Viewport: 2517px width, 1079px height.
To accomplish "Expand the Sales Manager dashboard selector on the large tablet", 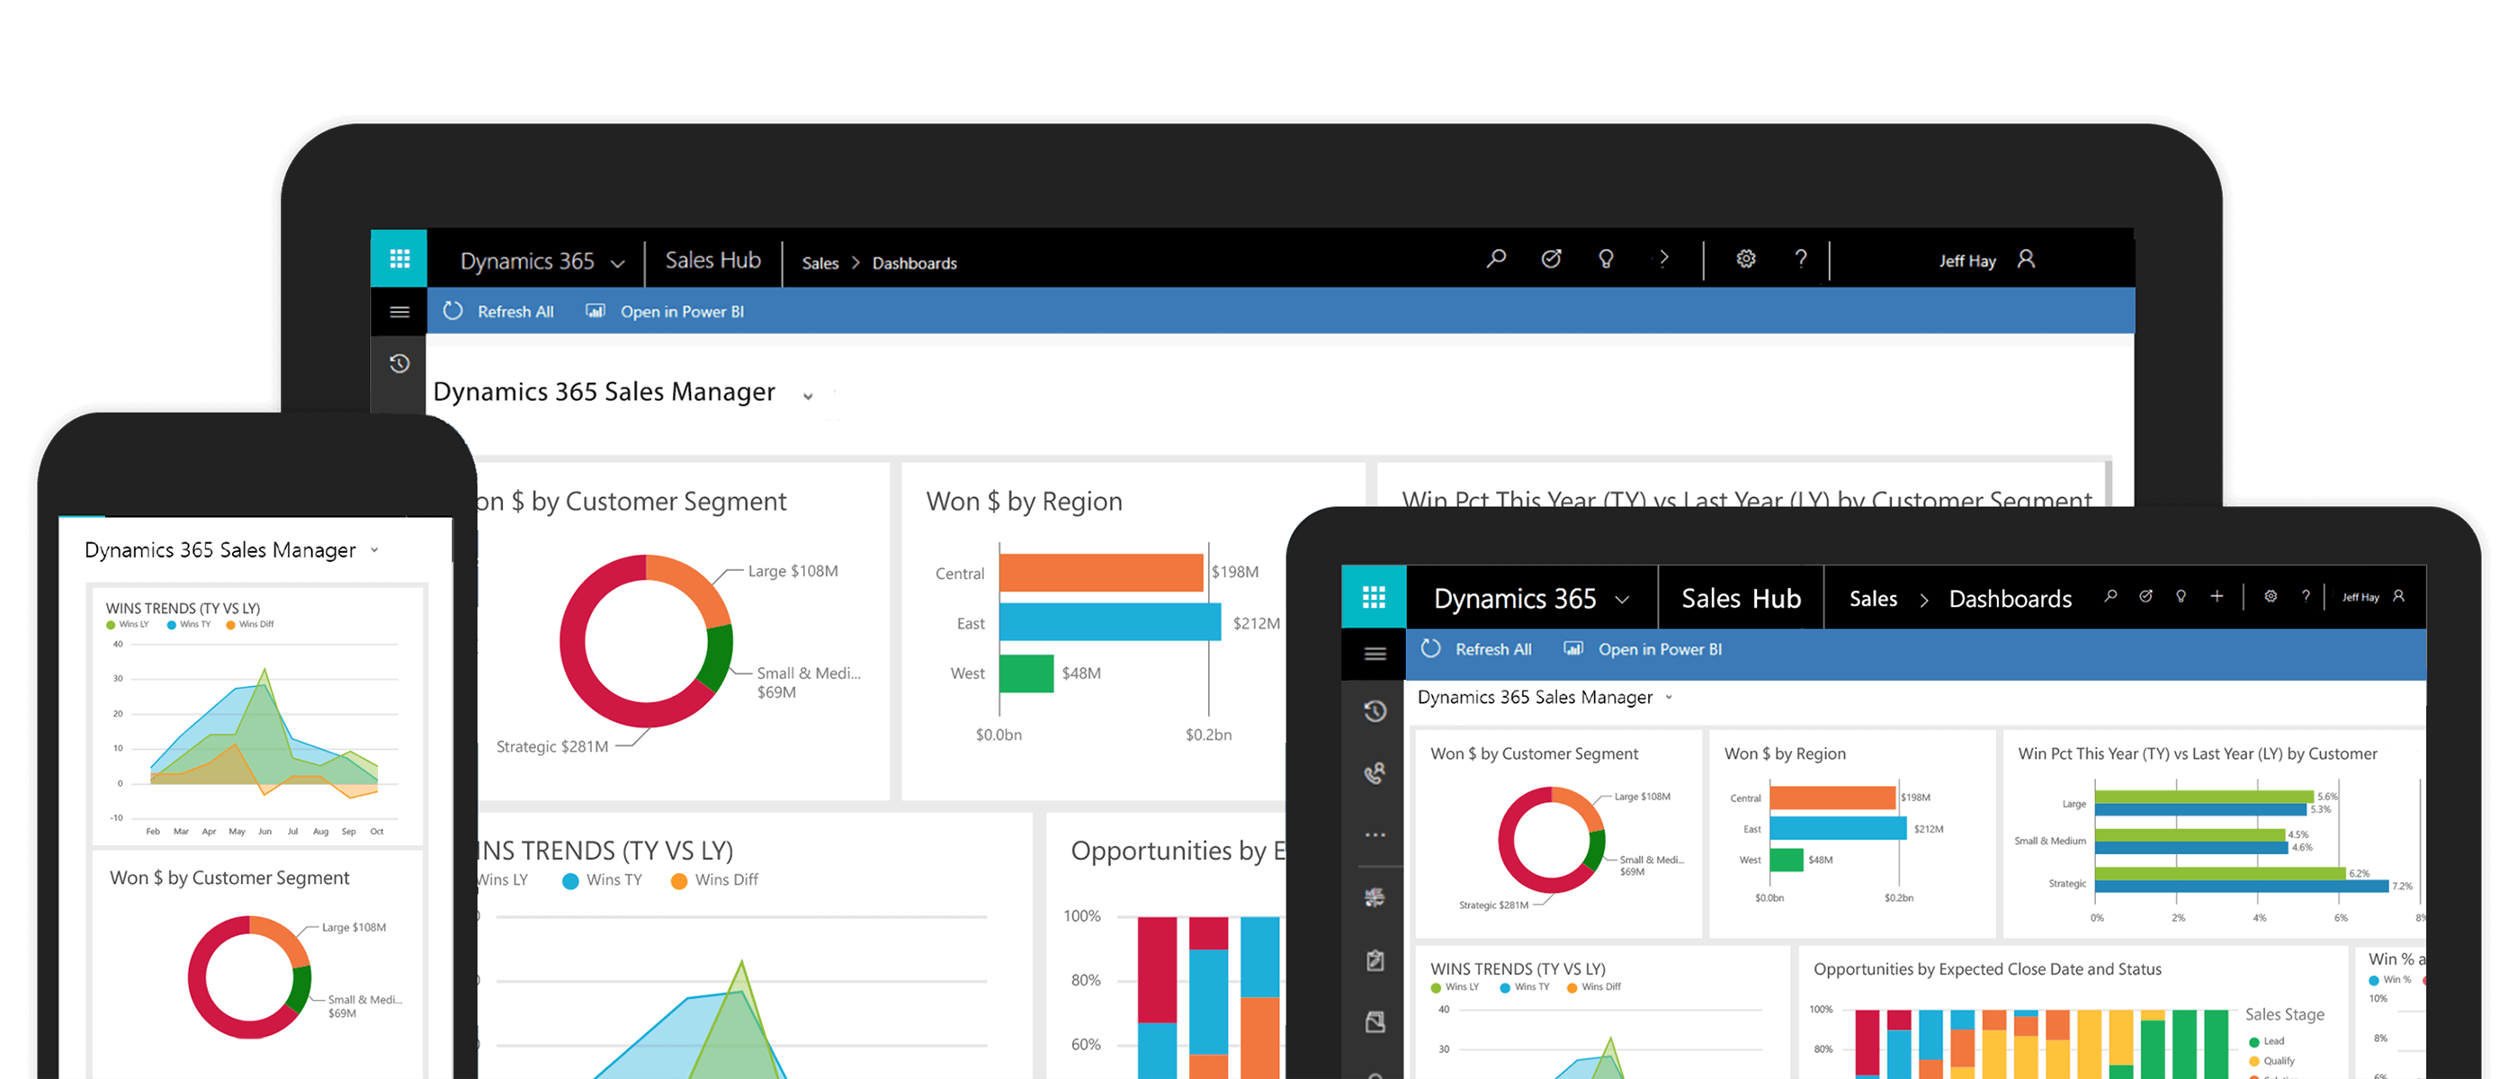I will tap(808, 397).
